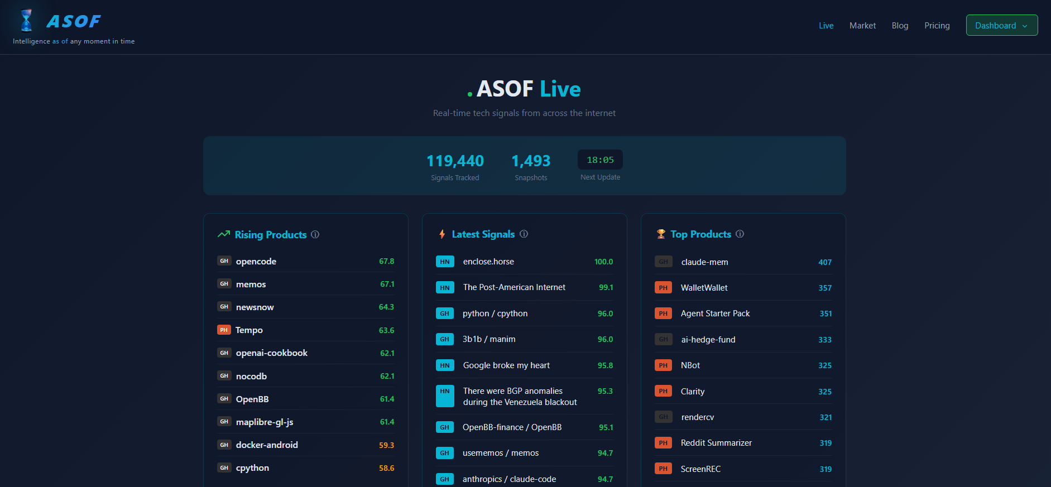Viewport: 1051px width, 487px height.
Task: Open the Agent Starter Pack product
Action: (x=715, y=314)
